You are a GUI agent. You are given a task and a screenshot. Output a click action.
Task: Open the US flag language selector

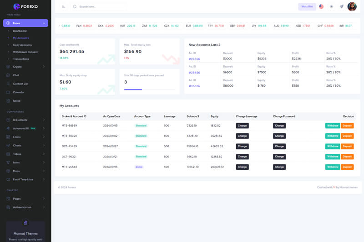(321, 6)
